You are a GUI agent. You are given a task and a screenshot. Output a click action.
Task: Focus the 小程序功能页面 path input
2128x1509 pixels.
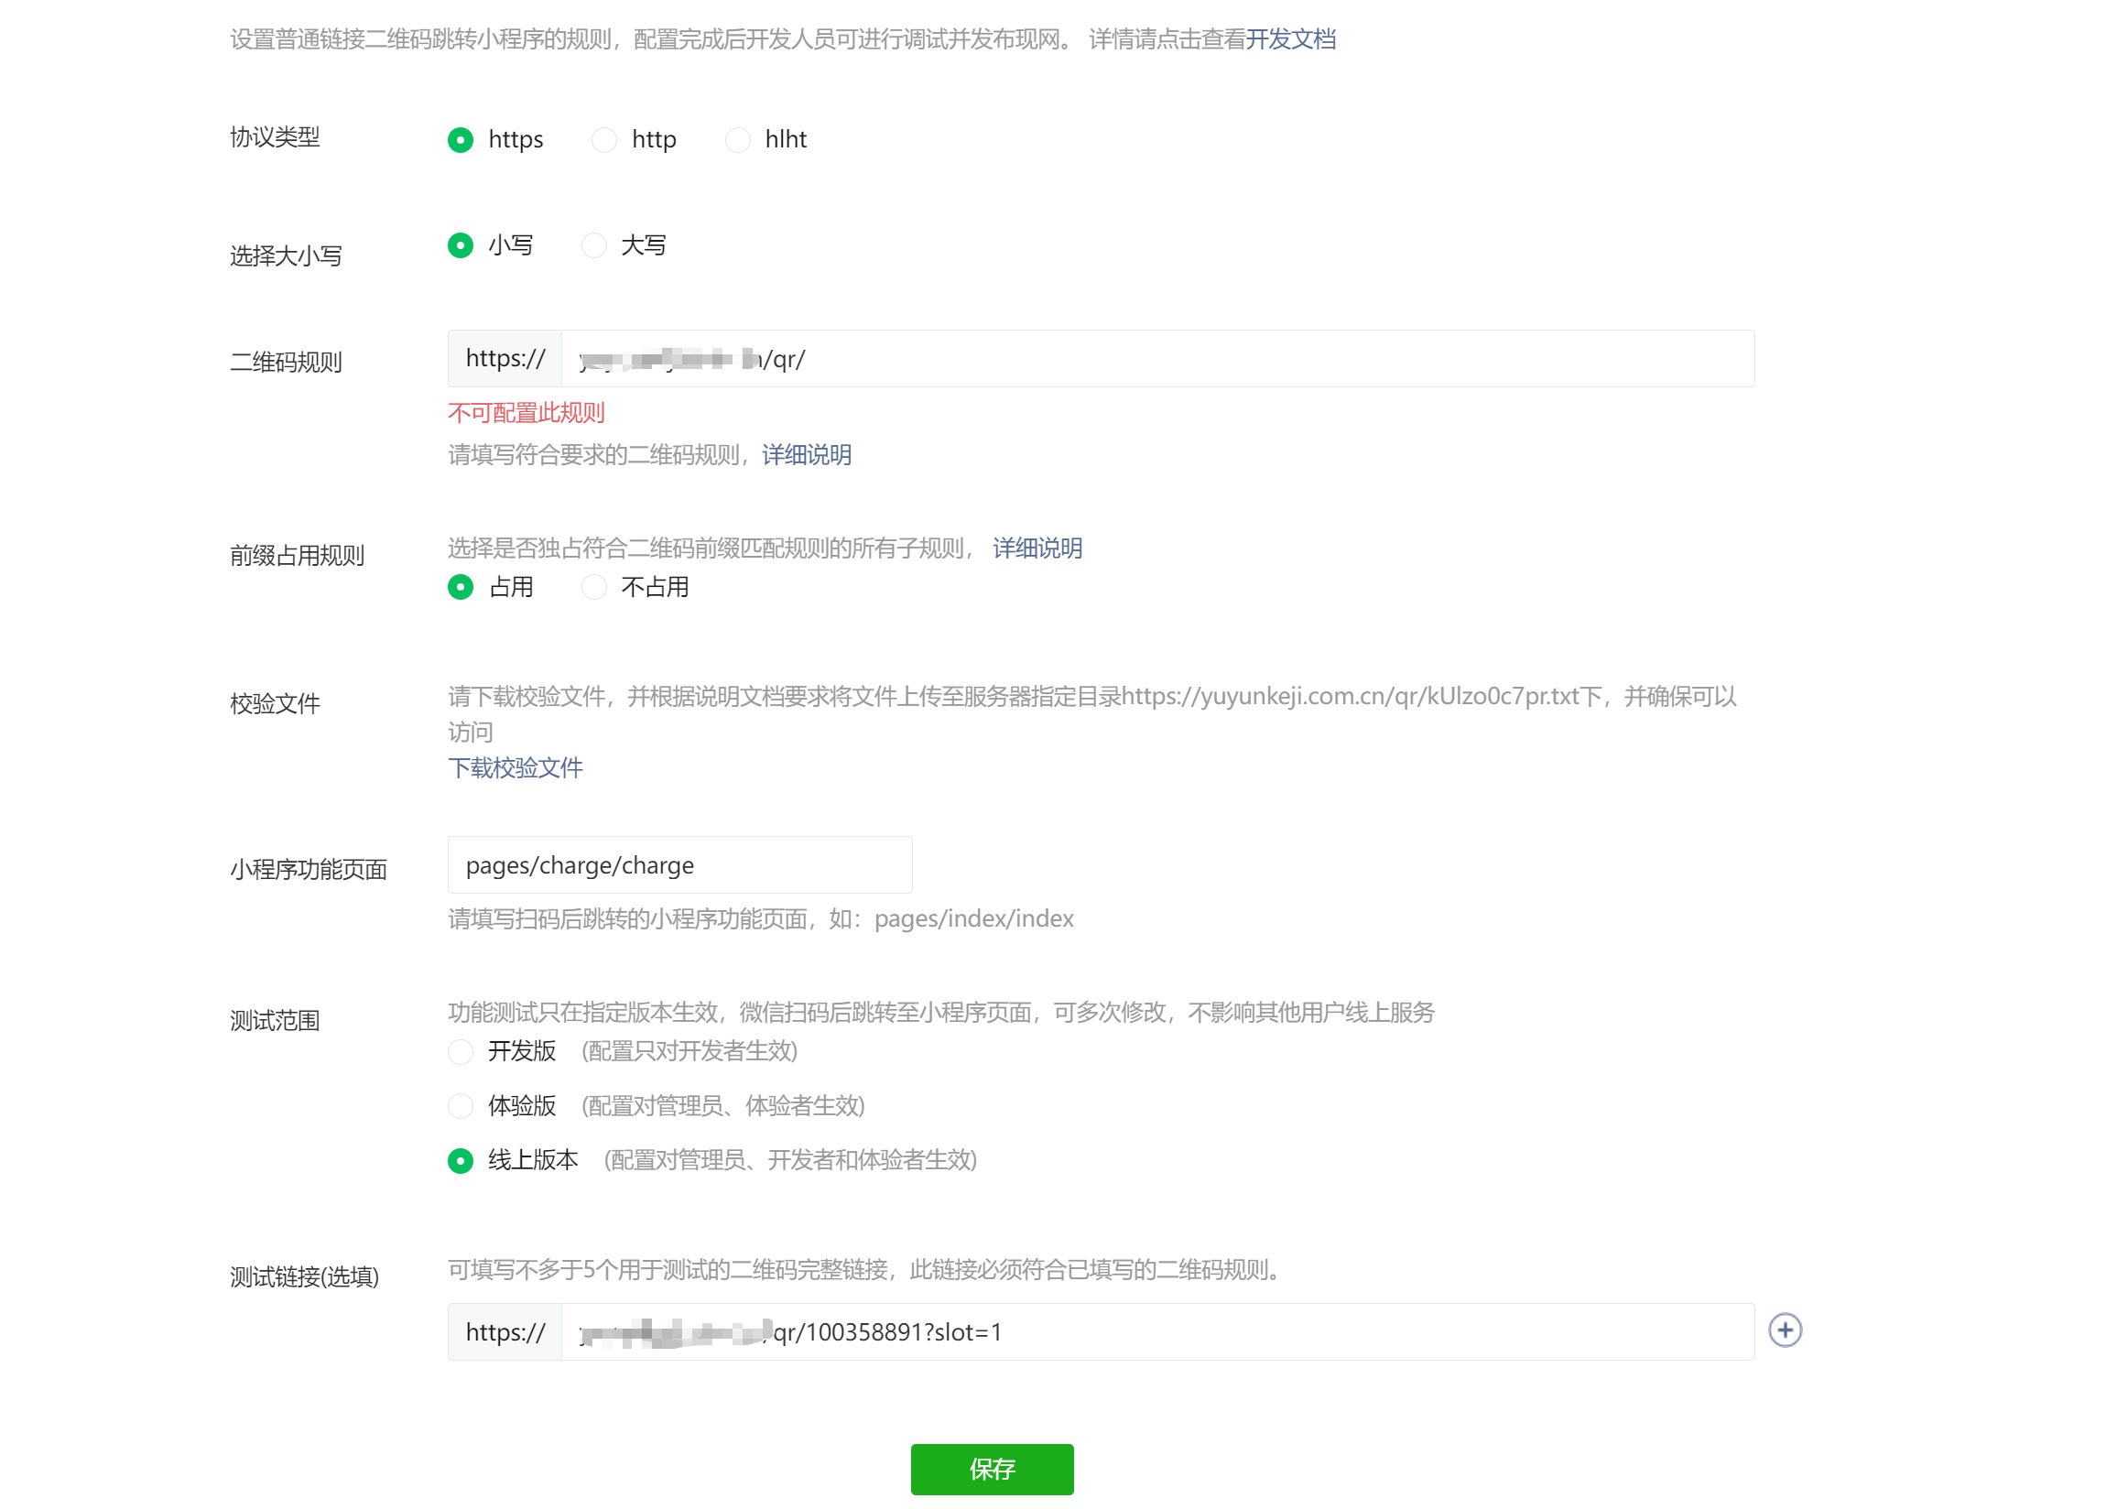[x=680, y=866]
